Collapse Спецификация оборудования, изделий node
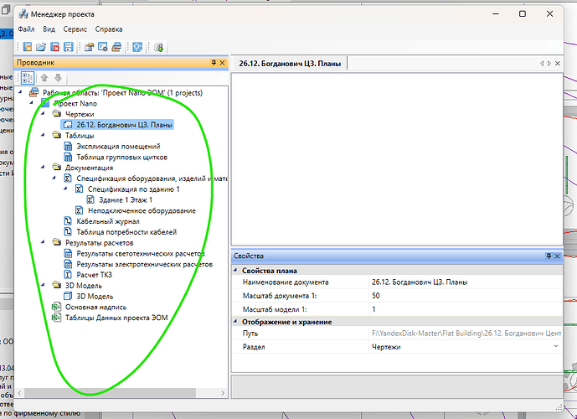The height and width of the screenshot is (419, 577). (54, 178)
